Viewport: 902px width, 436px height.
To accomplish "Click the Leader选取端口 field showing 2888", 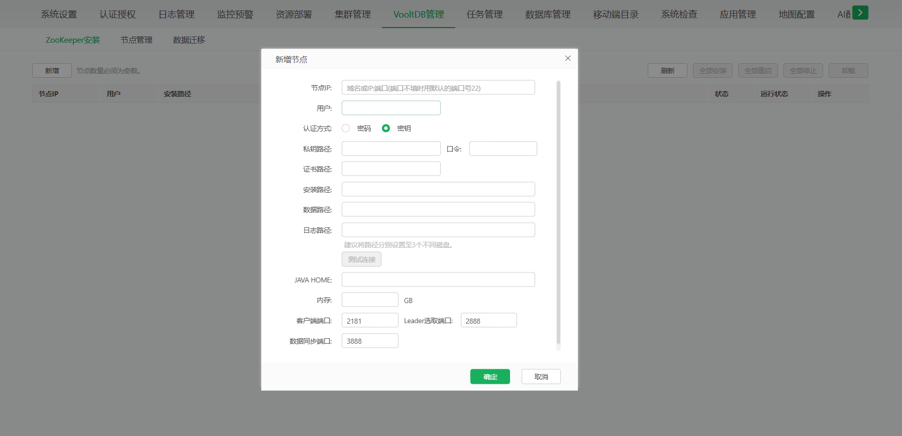I will [488, 321].
